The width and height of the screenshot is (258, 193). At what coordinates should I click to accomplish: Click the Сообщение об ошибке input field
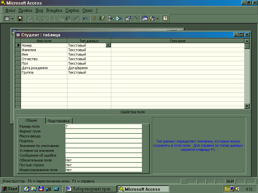(x=104, y=155)
